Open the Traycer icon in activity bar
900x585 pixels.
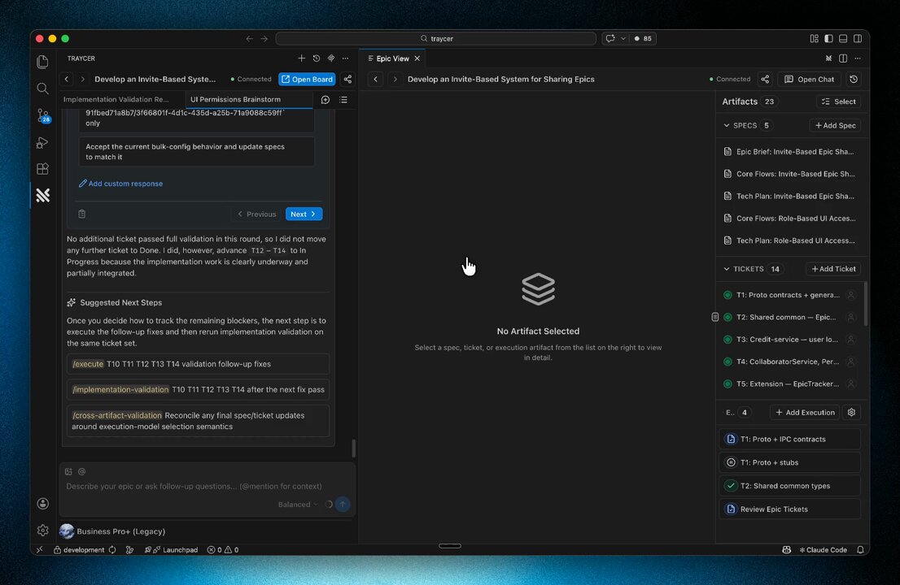[43, 195]
